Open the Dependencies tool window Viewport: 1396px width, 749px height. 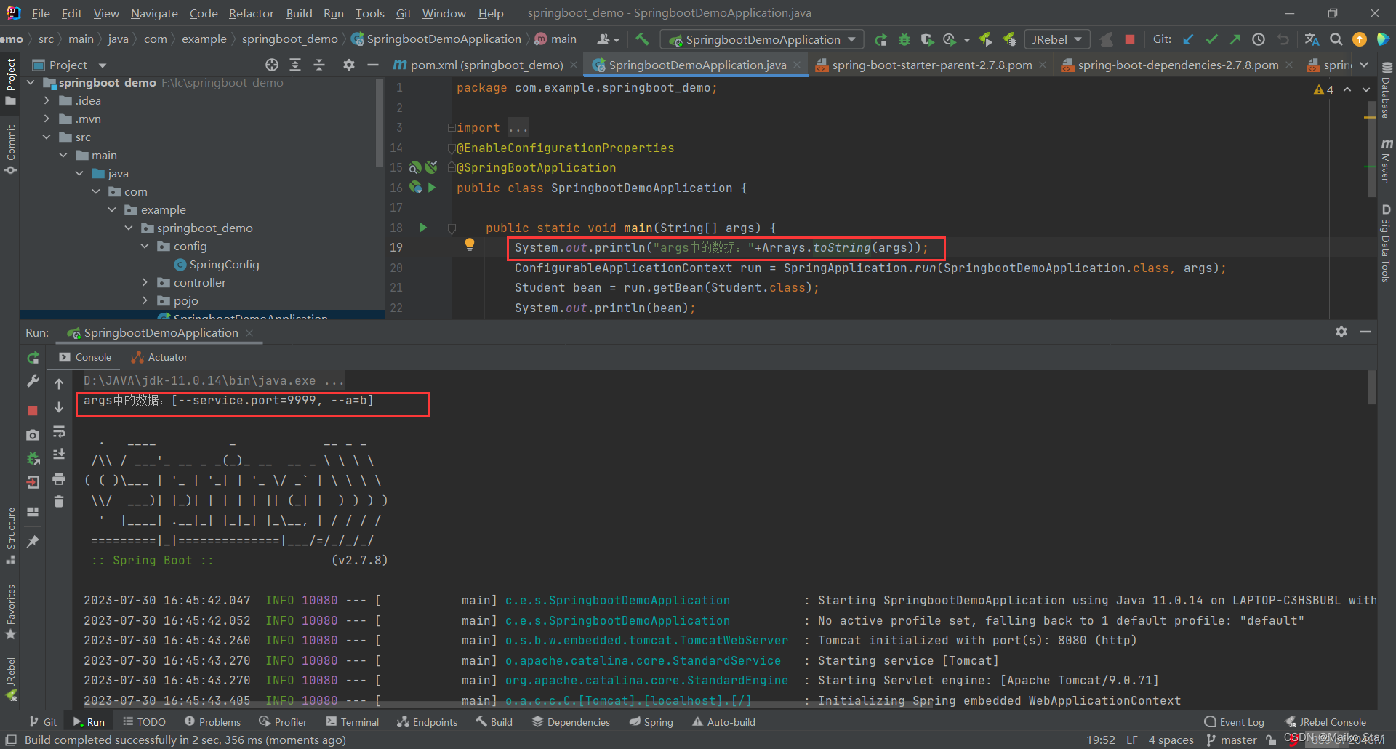[x=571, y=722]
